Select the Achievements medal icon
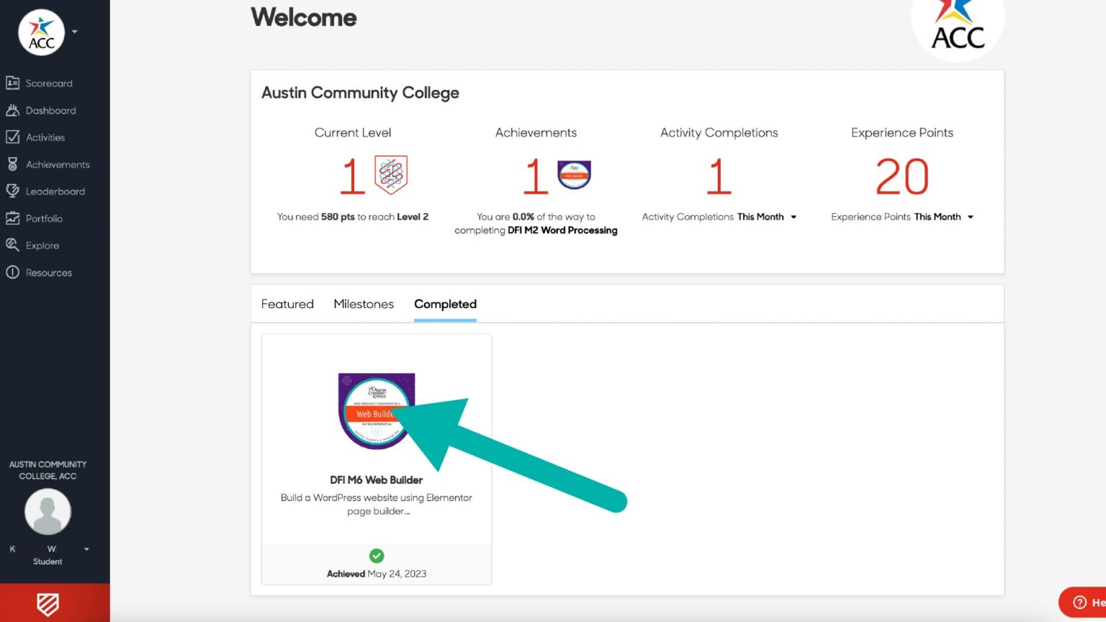Screen dimensions: 1106x622 [x=13, y=164]
